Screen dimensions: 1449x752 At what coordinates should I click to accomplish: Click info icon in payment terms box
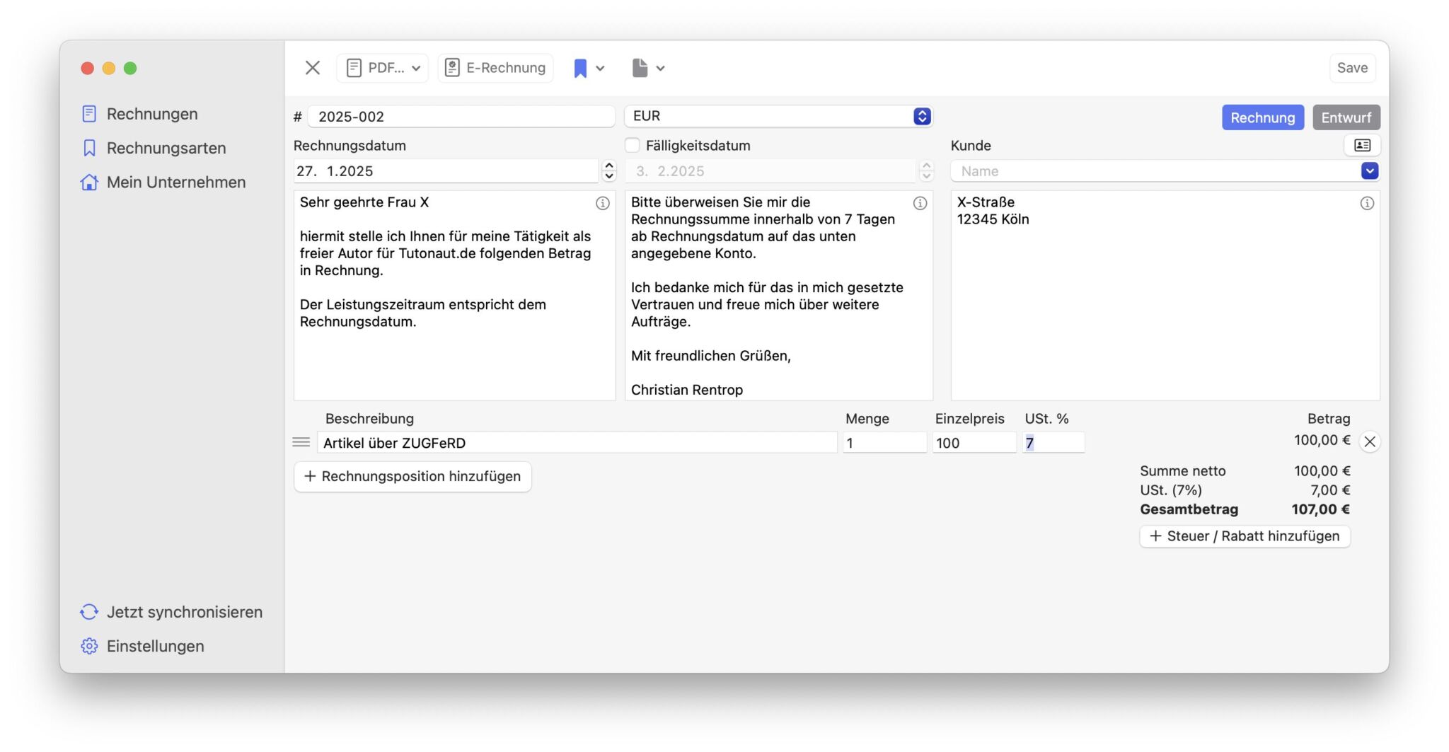coord(920,204)
